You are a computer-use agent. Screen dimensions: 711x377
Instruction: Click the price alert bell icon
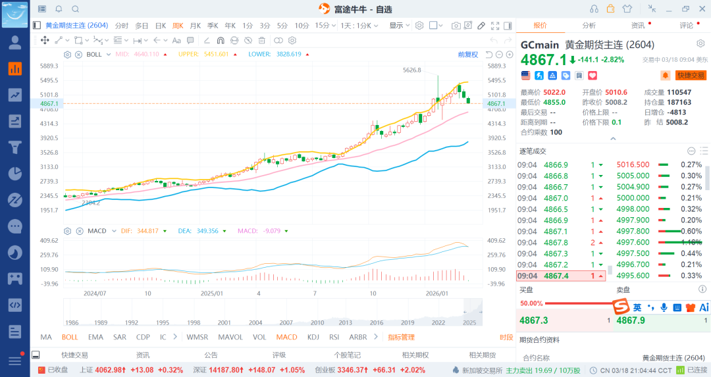(666, 76)
